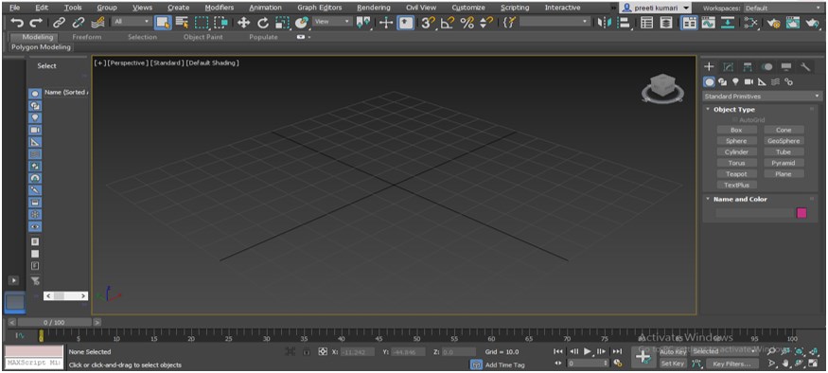Open the named selection sets dropdown

tap(554, 22)
